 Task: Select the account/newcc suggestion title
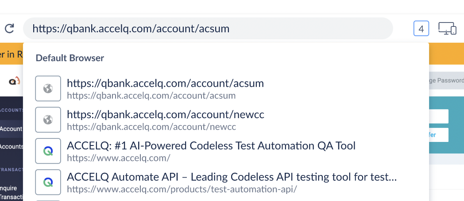166,115
